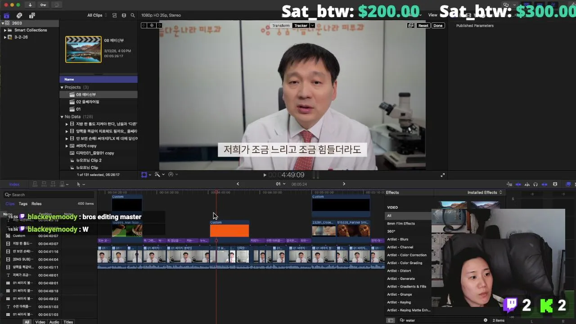Open the All Clips filter dropdown
The height and width of the screenshot is (324, 576).
97,15
